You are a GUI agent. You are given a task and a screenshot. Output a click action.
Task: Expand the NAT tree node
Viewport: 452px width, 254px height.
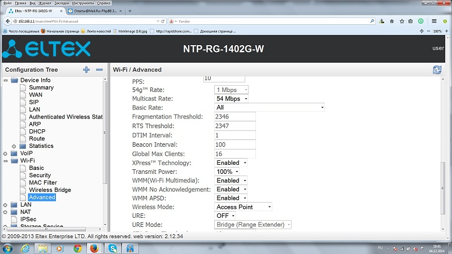(5, 212)
